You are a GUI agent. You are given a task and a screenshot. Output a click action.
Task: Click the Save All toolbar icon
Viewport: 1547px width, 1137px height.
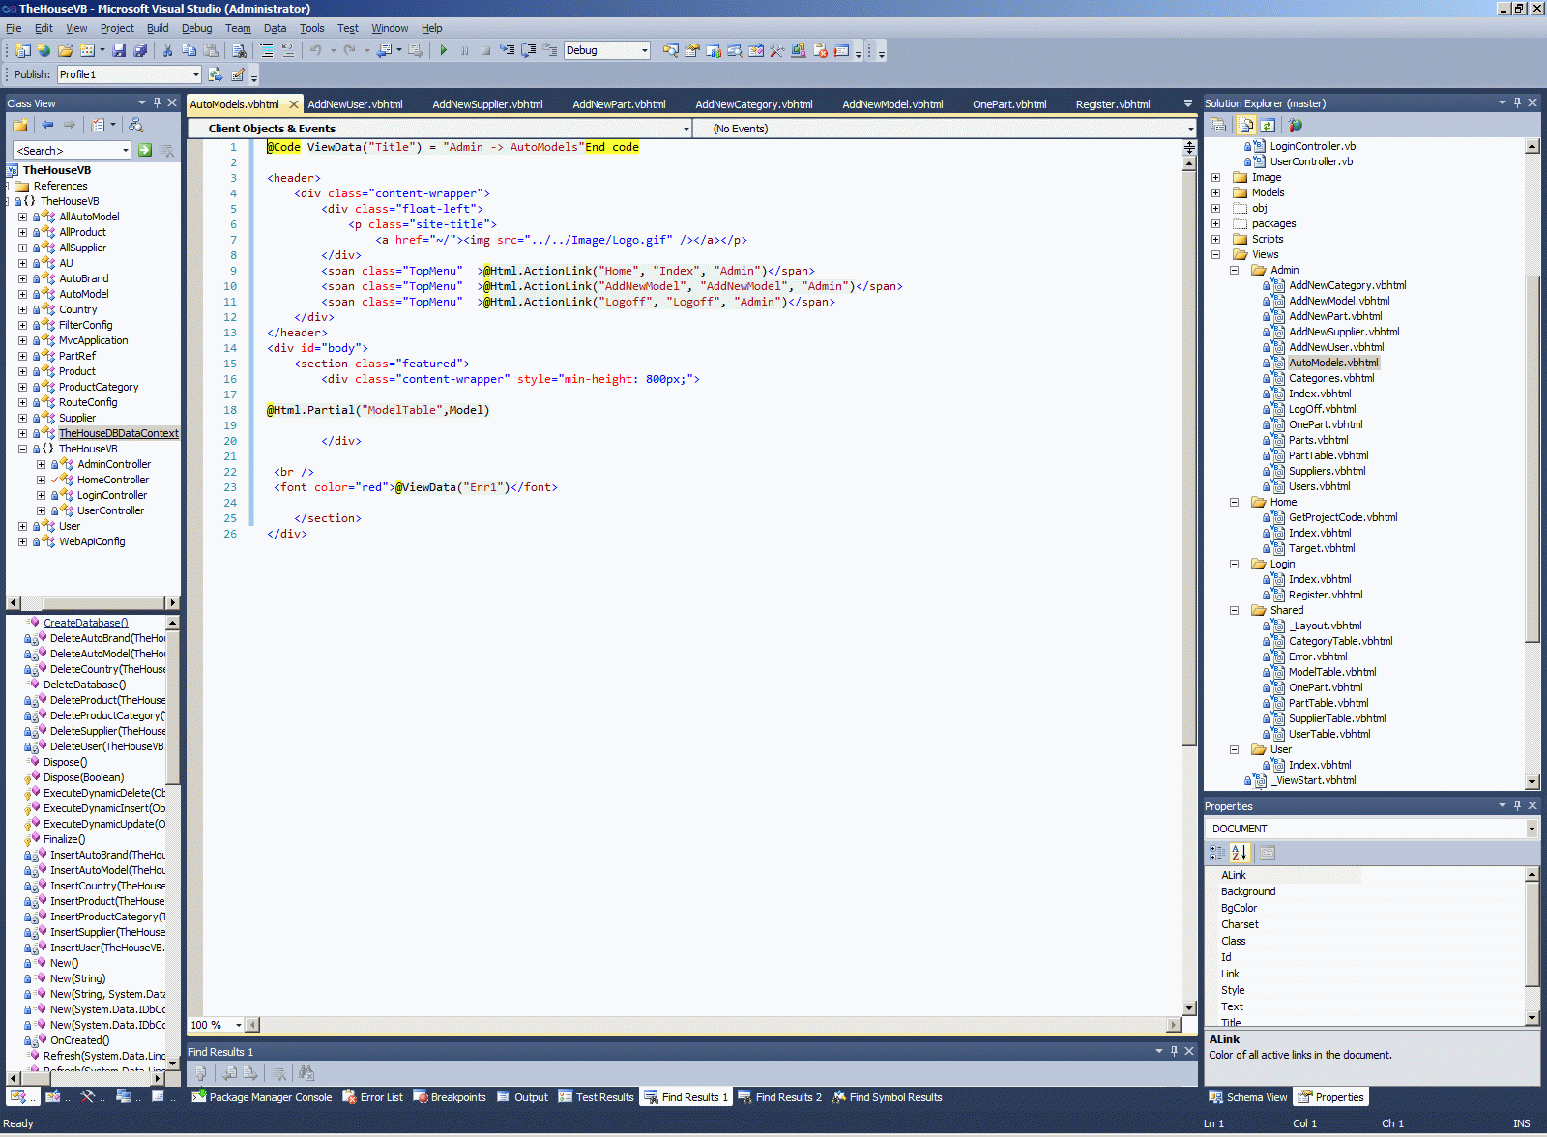tap(140, 50)
